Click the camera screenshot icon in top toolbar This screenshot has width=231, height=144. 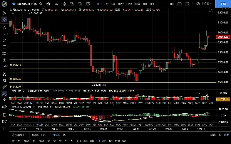tap(179, 4)
